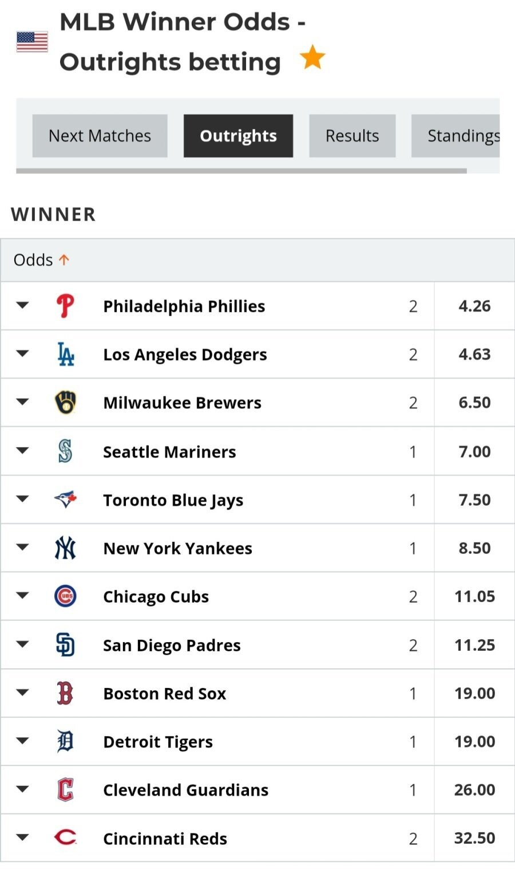
Task: Click the USA flag icon
Action: point(32,42)
